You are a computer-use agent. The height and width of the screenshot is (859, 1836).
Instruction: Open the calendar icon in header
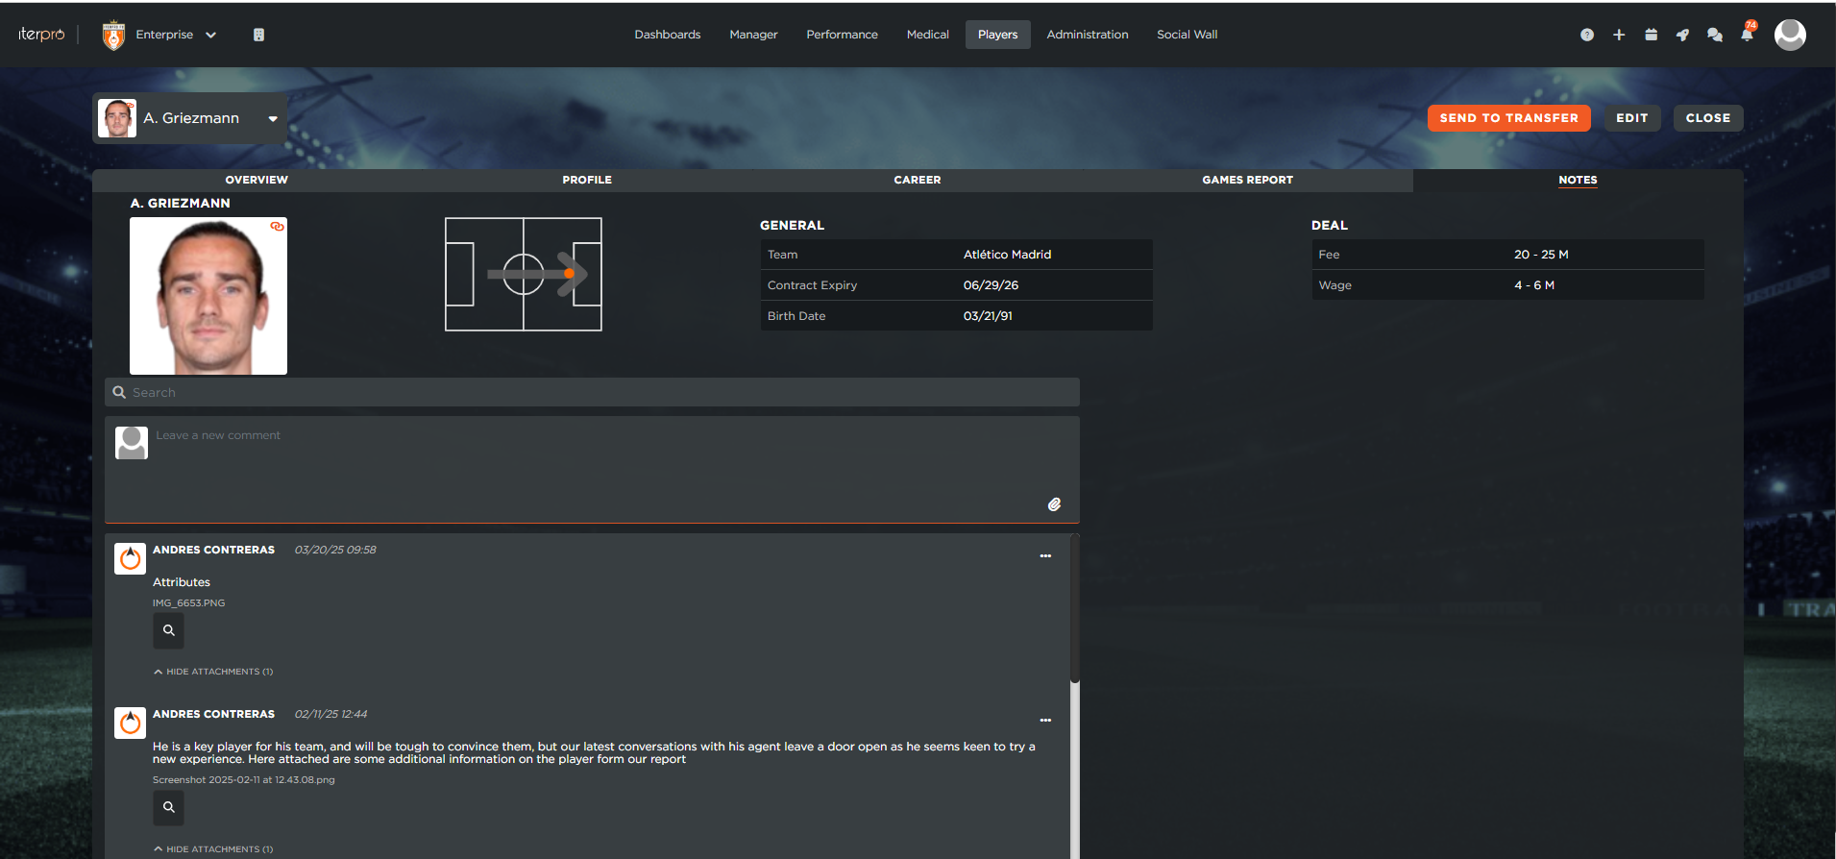[1651, 35]
